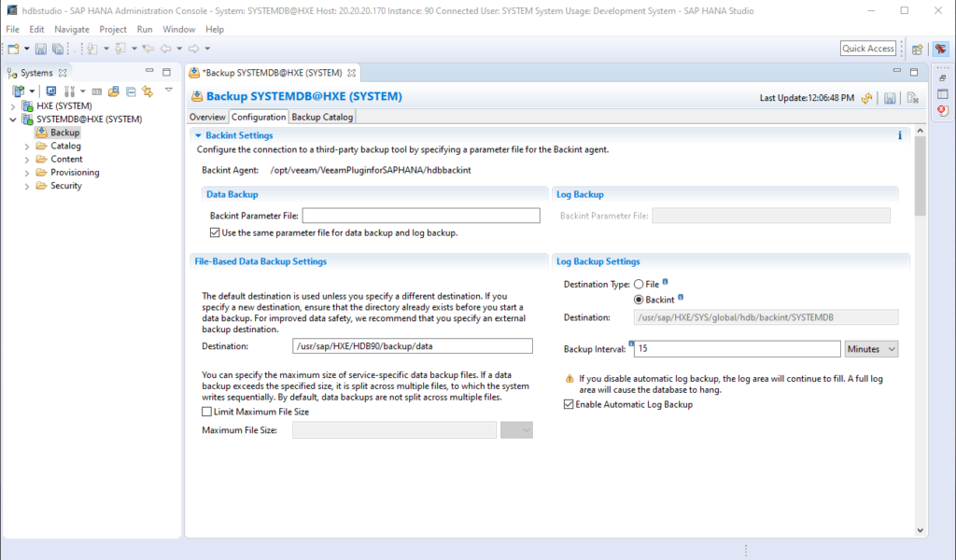Open the Minutes interval unit dropdown

(x=871, y=349)
